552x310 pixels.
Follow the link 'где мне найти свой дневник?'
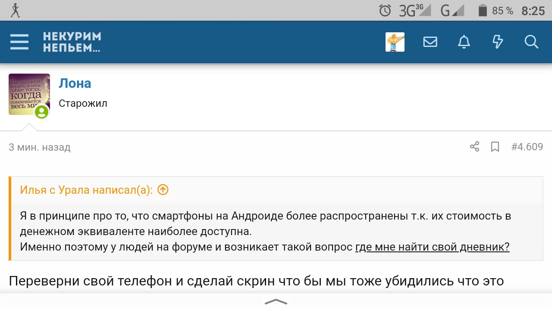[x=432, y=247]
